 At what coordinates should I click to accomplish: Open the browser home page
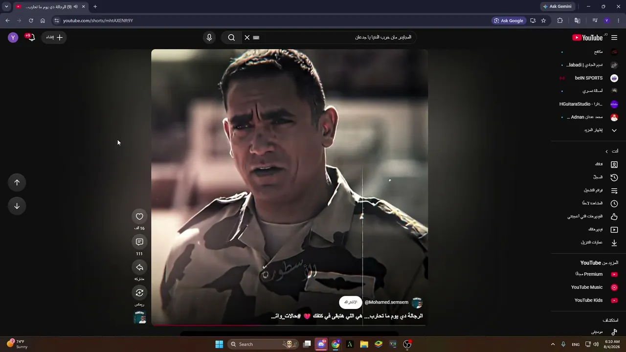(43, 21)
